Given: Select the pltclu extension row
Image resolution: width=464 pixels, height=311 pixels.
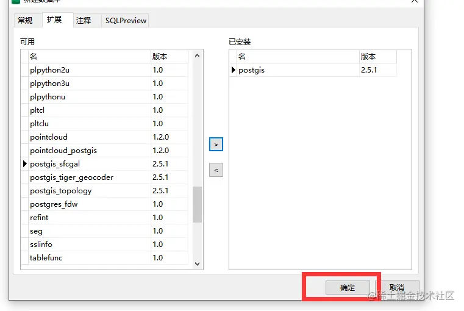Looking at the screenshot, I should coord(104,124).
